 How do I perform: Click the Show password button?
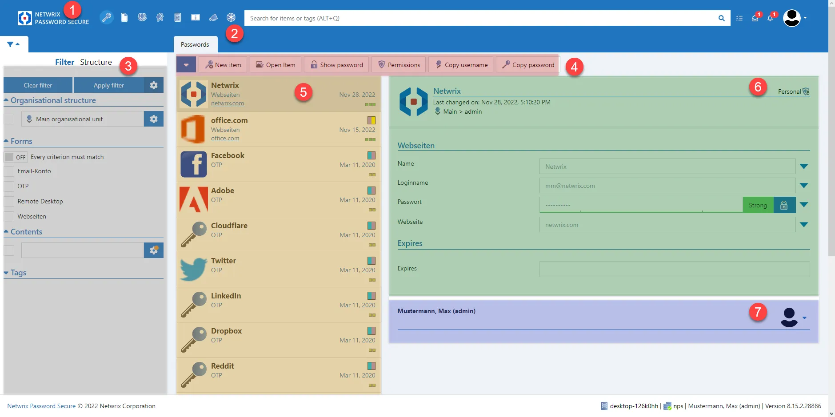coord(337,65)
